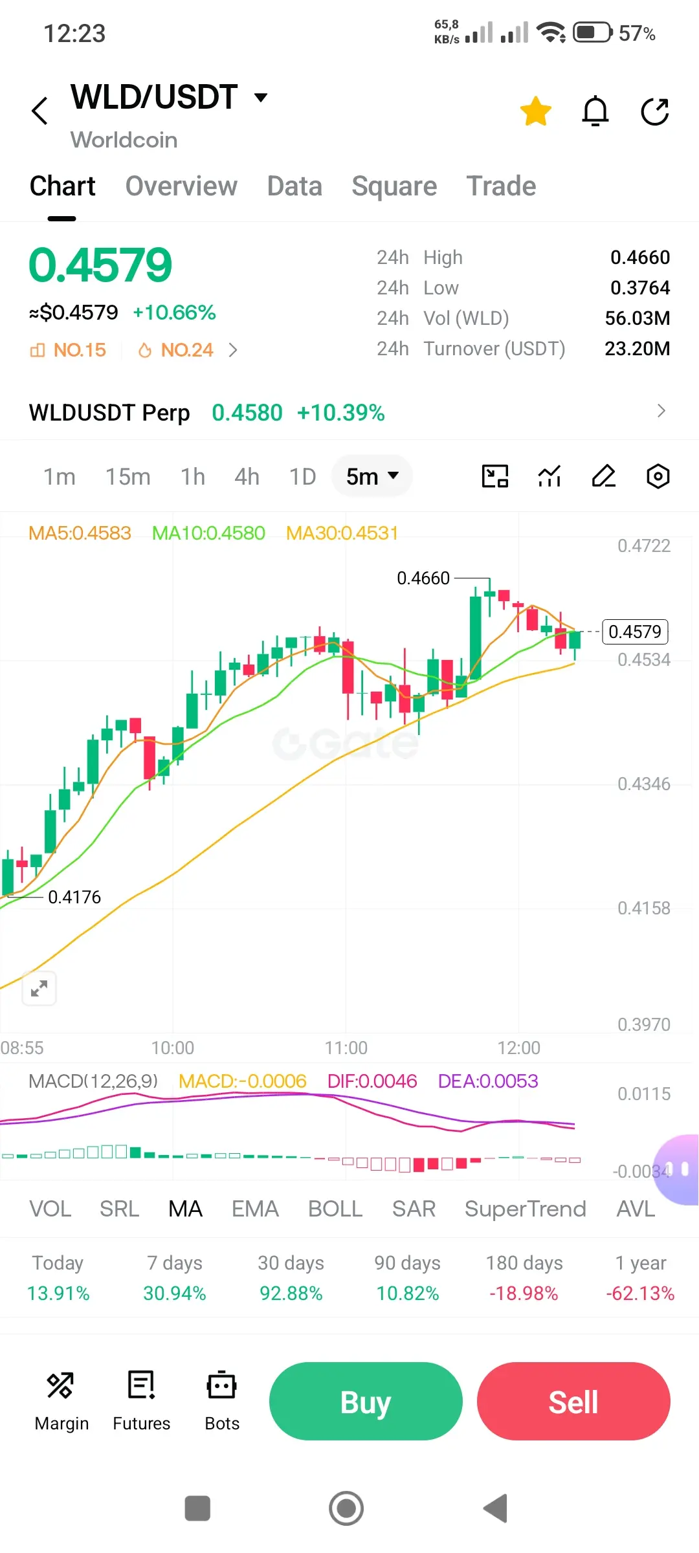
Task: Tap the purple floating assistant bubble
Action: click(x=677, y=1169)
